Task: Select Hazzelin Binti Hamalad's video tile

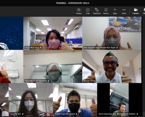Action: click(53, 66)
